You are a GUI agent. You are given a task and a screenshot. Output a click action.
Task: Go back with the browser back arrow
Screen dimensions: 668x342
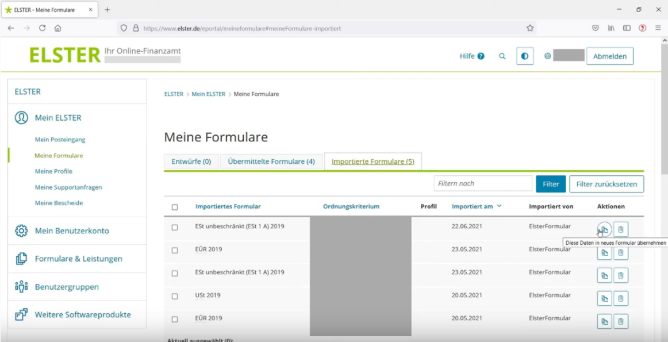pyautogui.click(x=11, y=28)
